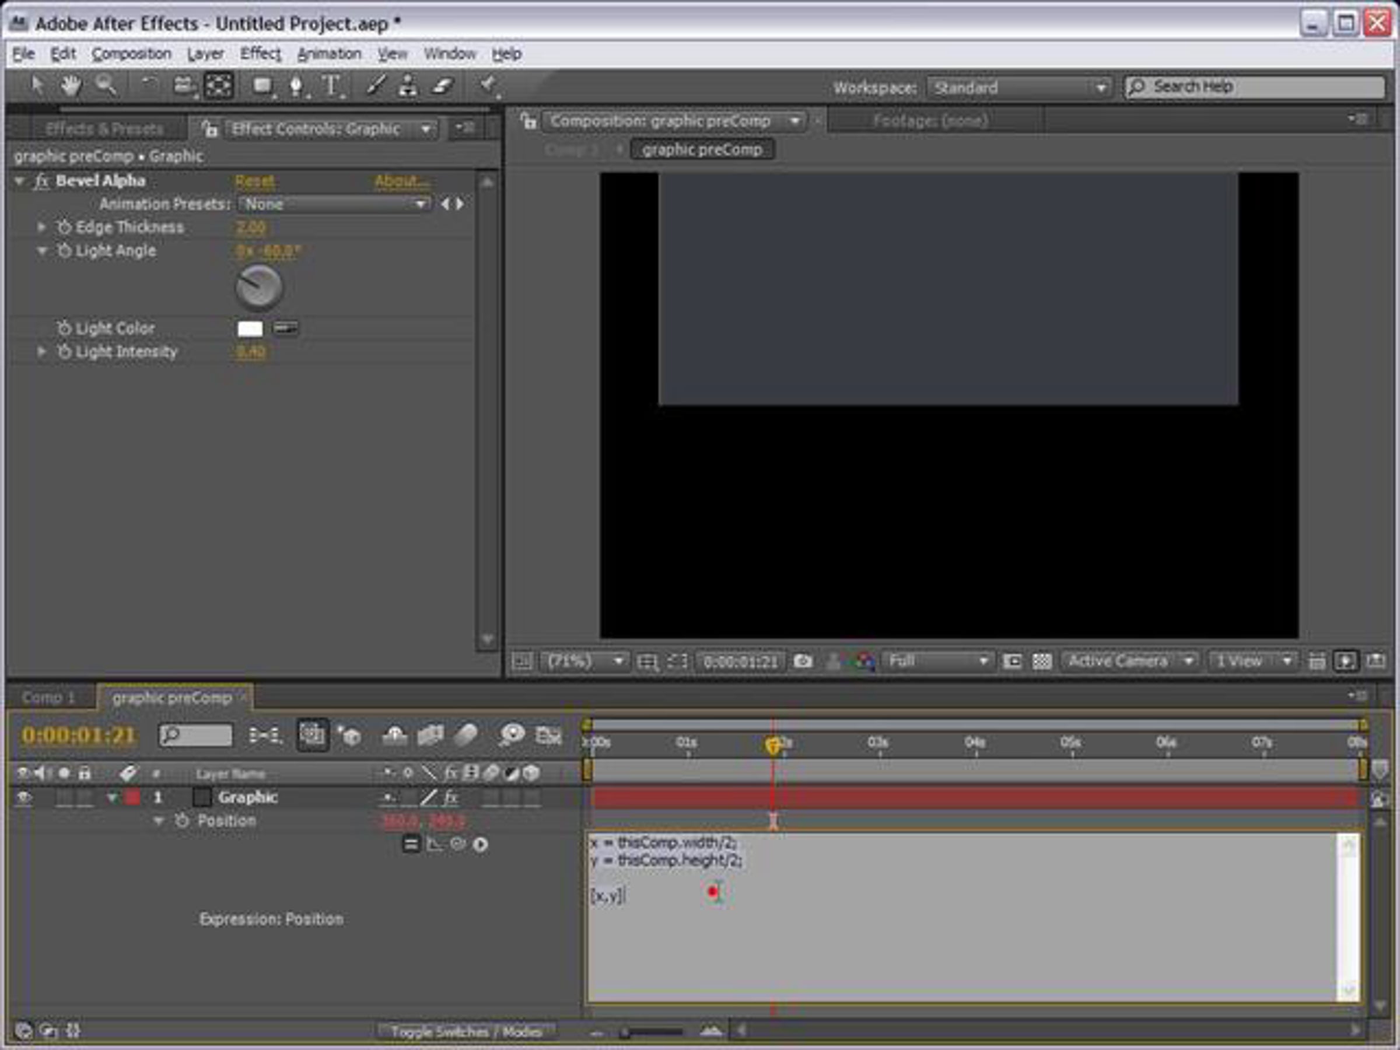
Task: Open the Animation Presets None dropdown
Action: pyautogui.click(x=335, y=204)
